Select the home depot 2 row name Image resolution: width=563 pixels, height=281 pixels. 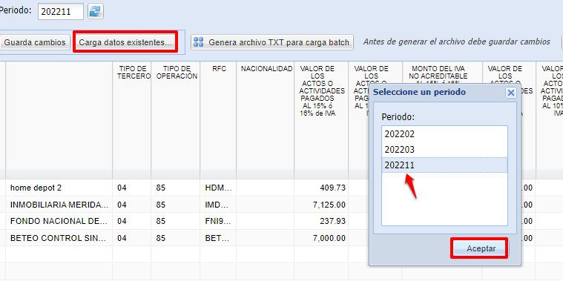pyautogui.click(x=59, y=188)
